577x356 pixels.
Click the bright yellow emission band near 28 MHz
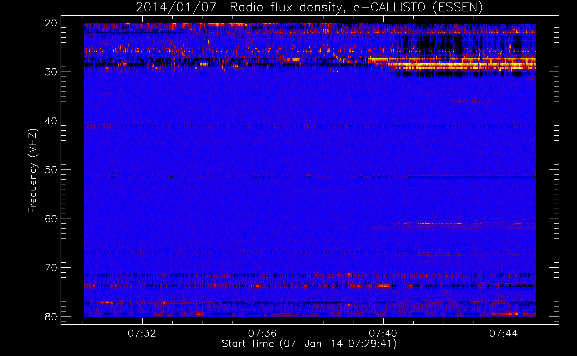(x=462, y=64)
